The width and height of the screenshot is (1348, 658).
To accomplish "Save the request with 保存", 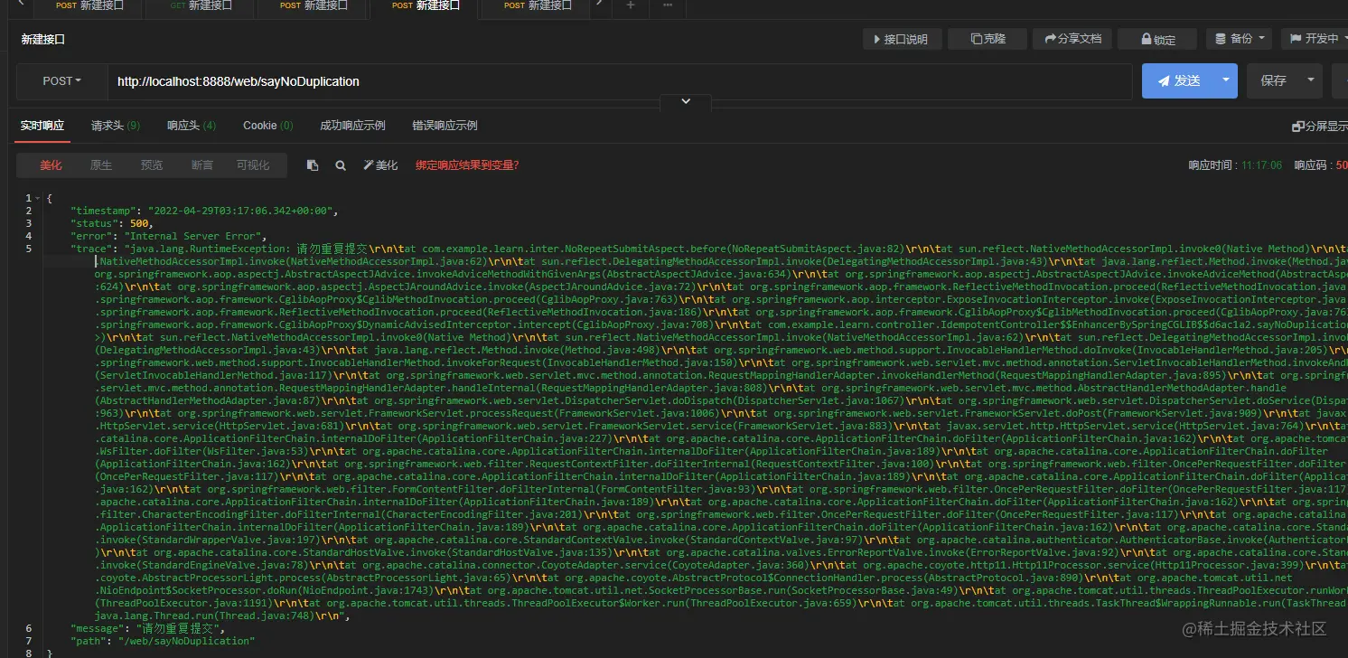I will (x=1273, y=80).
